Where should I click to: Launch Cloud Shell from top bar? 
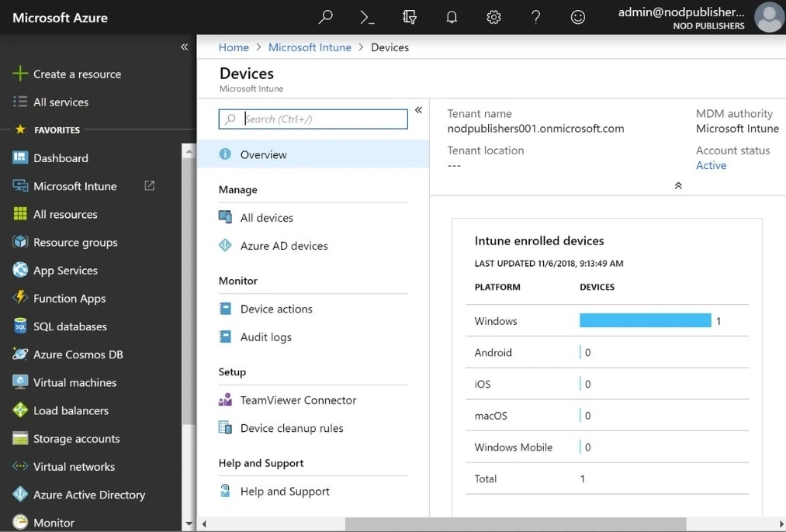tap(368, 17)
